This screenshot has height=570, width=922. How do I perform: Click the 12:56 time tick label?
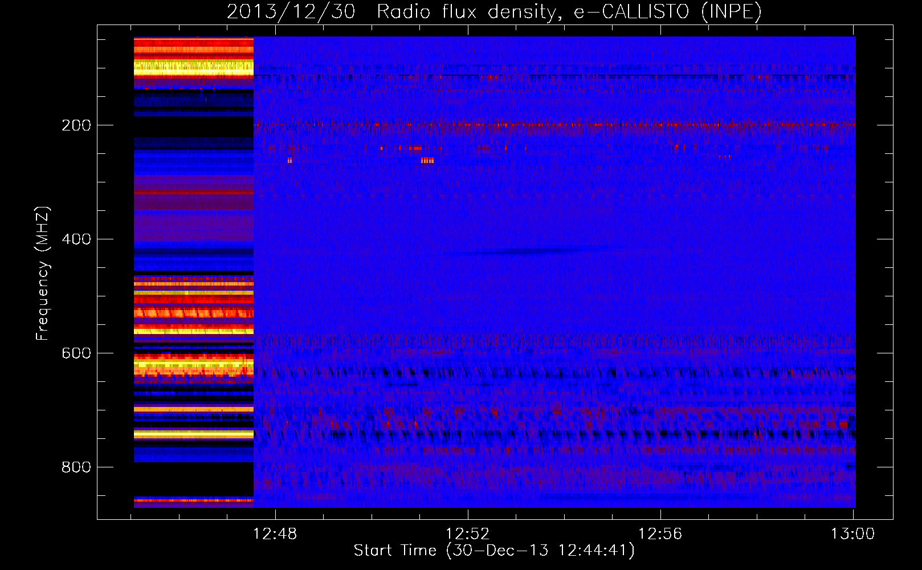coord(660,534)
